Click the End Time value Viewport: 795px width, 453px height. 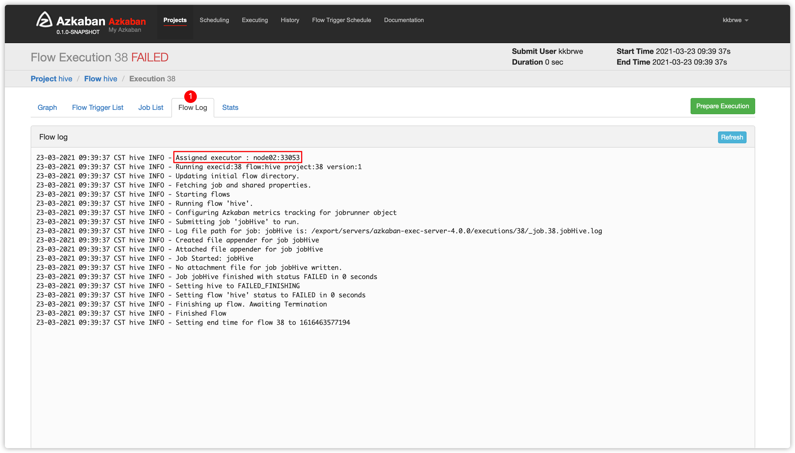(x=689, y=62)
